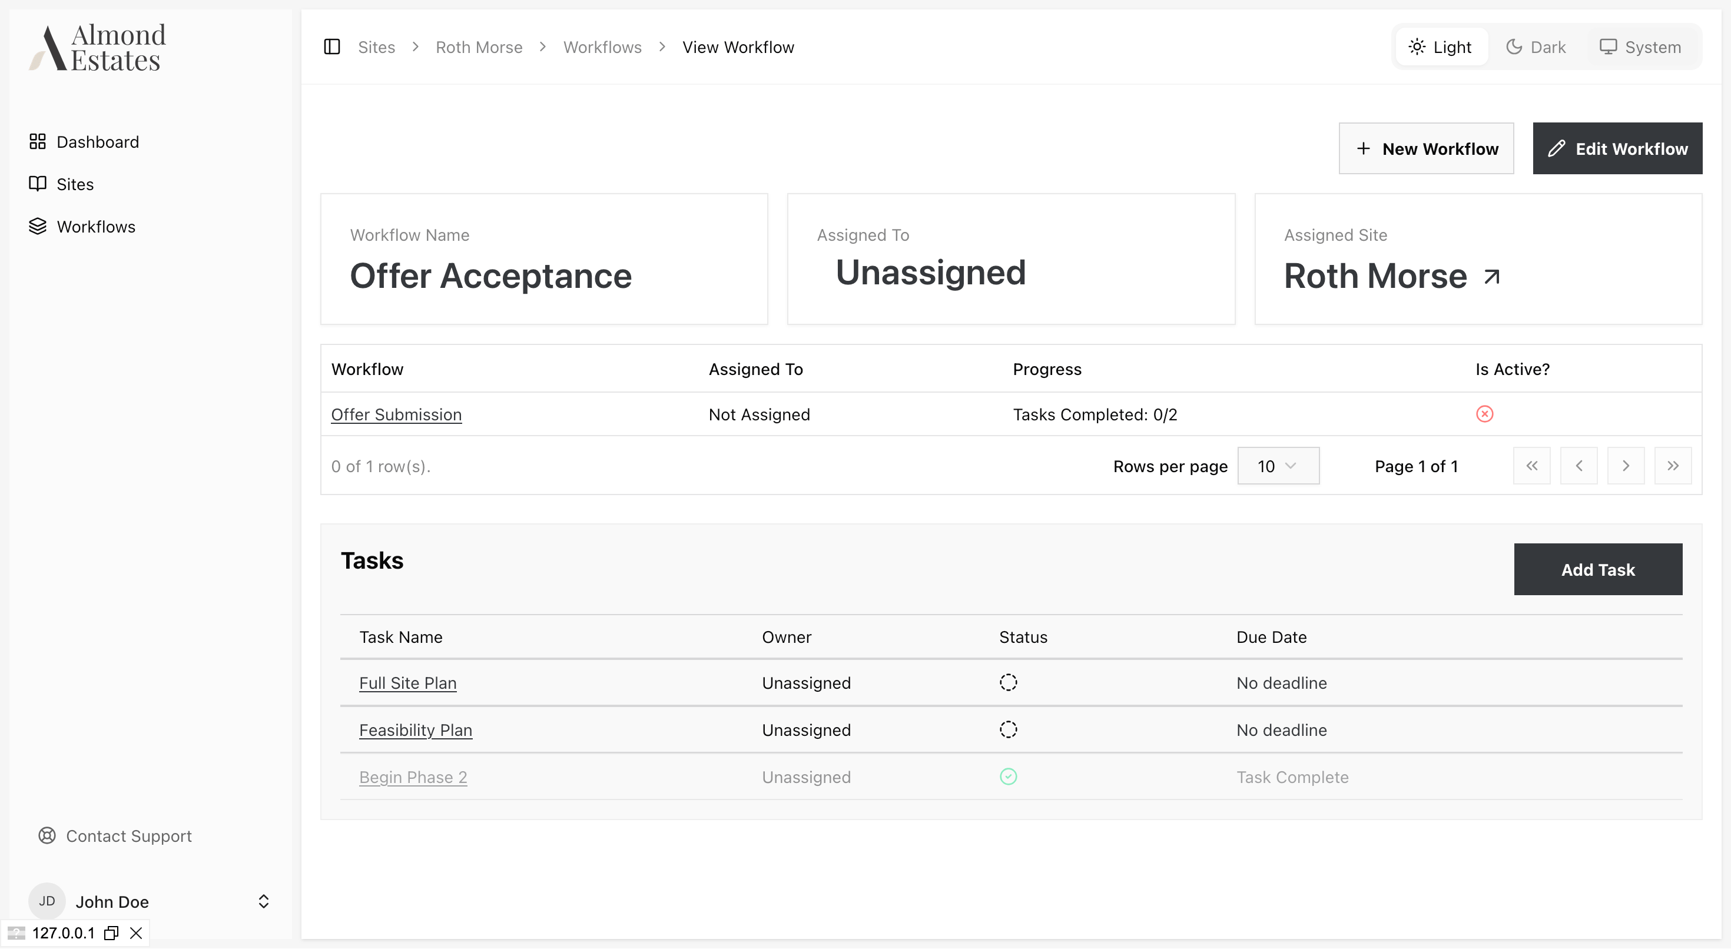Open the Offer Submission workflow link
1731x949 pixels.
tap(396, 414)
